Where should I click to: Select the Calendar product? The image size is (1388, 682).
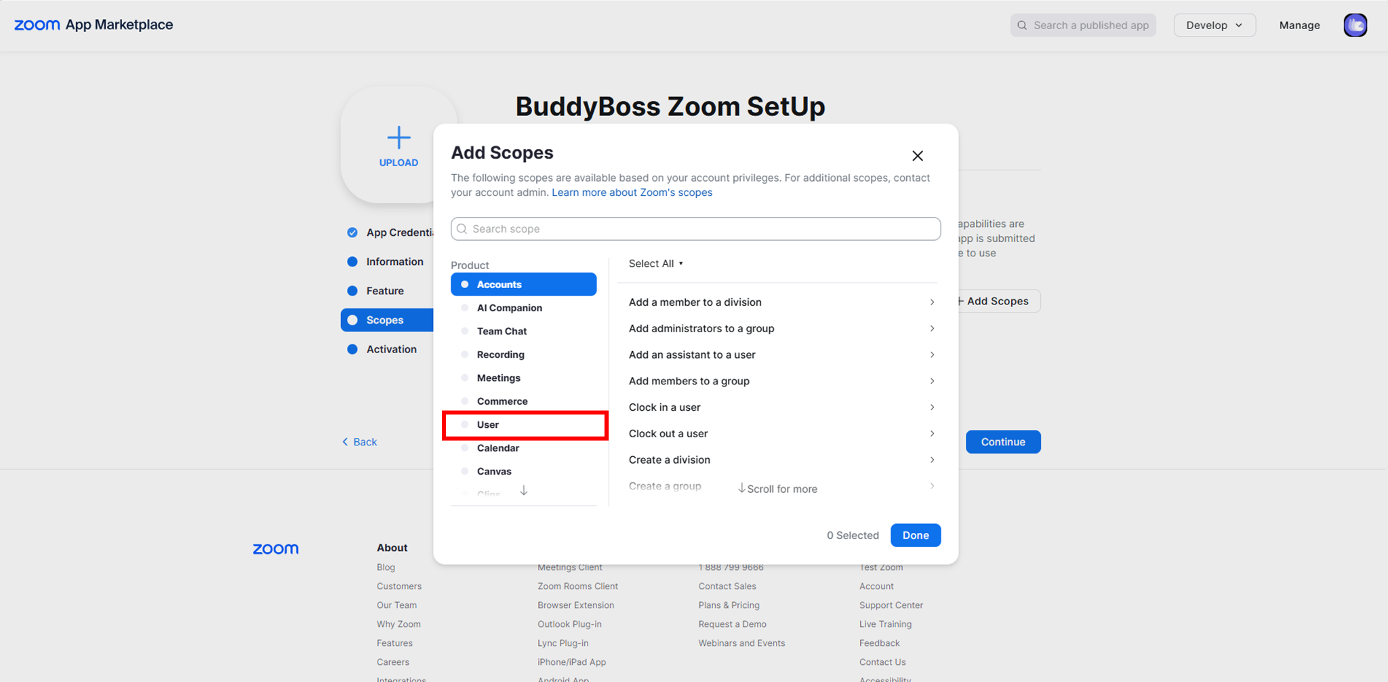524,448
